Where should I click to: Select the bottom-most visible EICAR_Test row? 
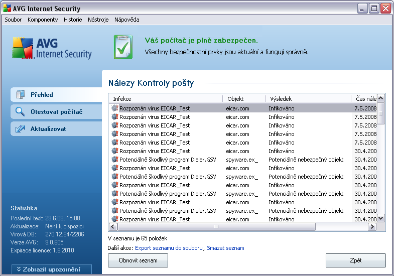click(x=243, y=219)
